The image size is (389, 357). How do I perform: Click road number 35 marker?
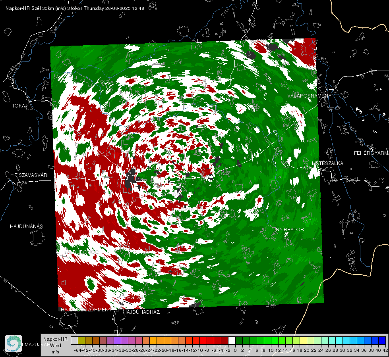[x=5, y=281]
